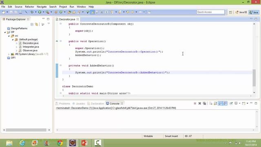Screen dimensions: 261x147
Task: Open the Navigate menu
Action: (42, 7)
